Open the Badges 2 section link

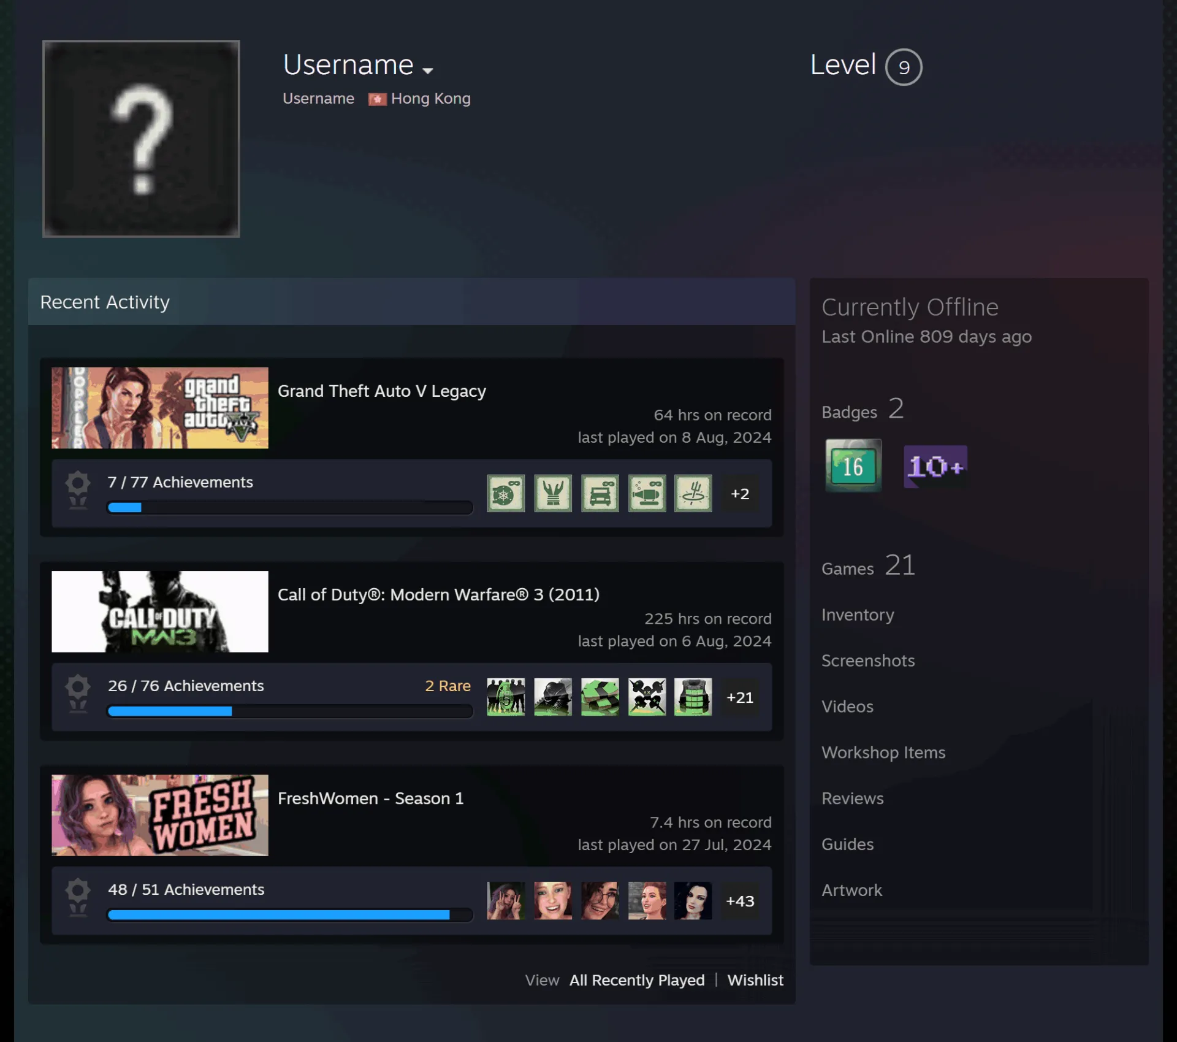point(863,409)
